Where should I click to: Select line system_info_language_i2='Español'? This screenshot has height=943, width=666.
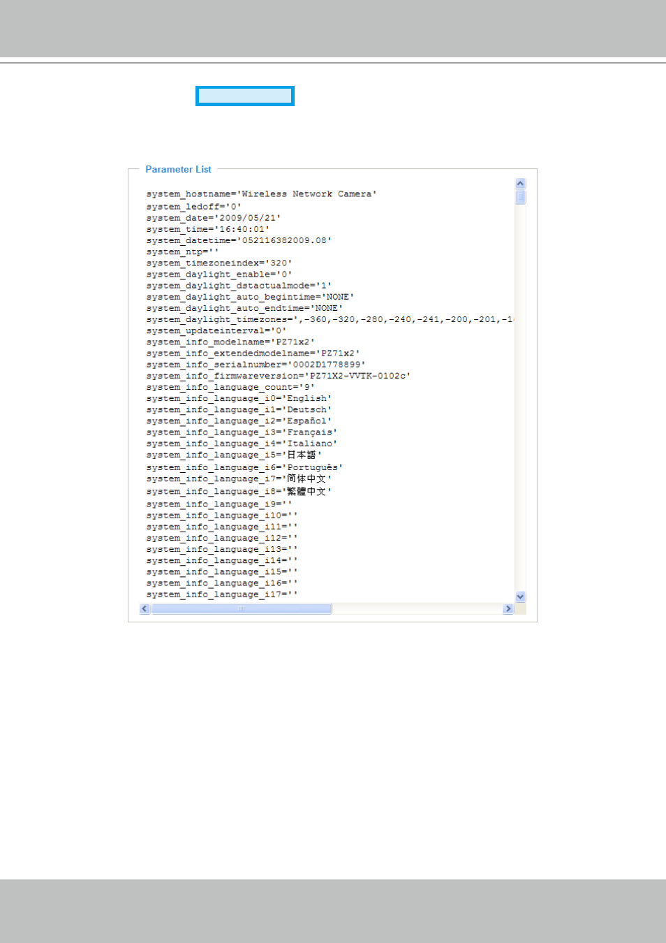click(x=239, y=421)
